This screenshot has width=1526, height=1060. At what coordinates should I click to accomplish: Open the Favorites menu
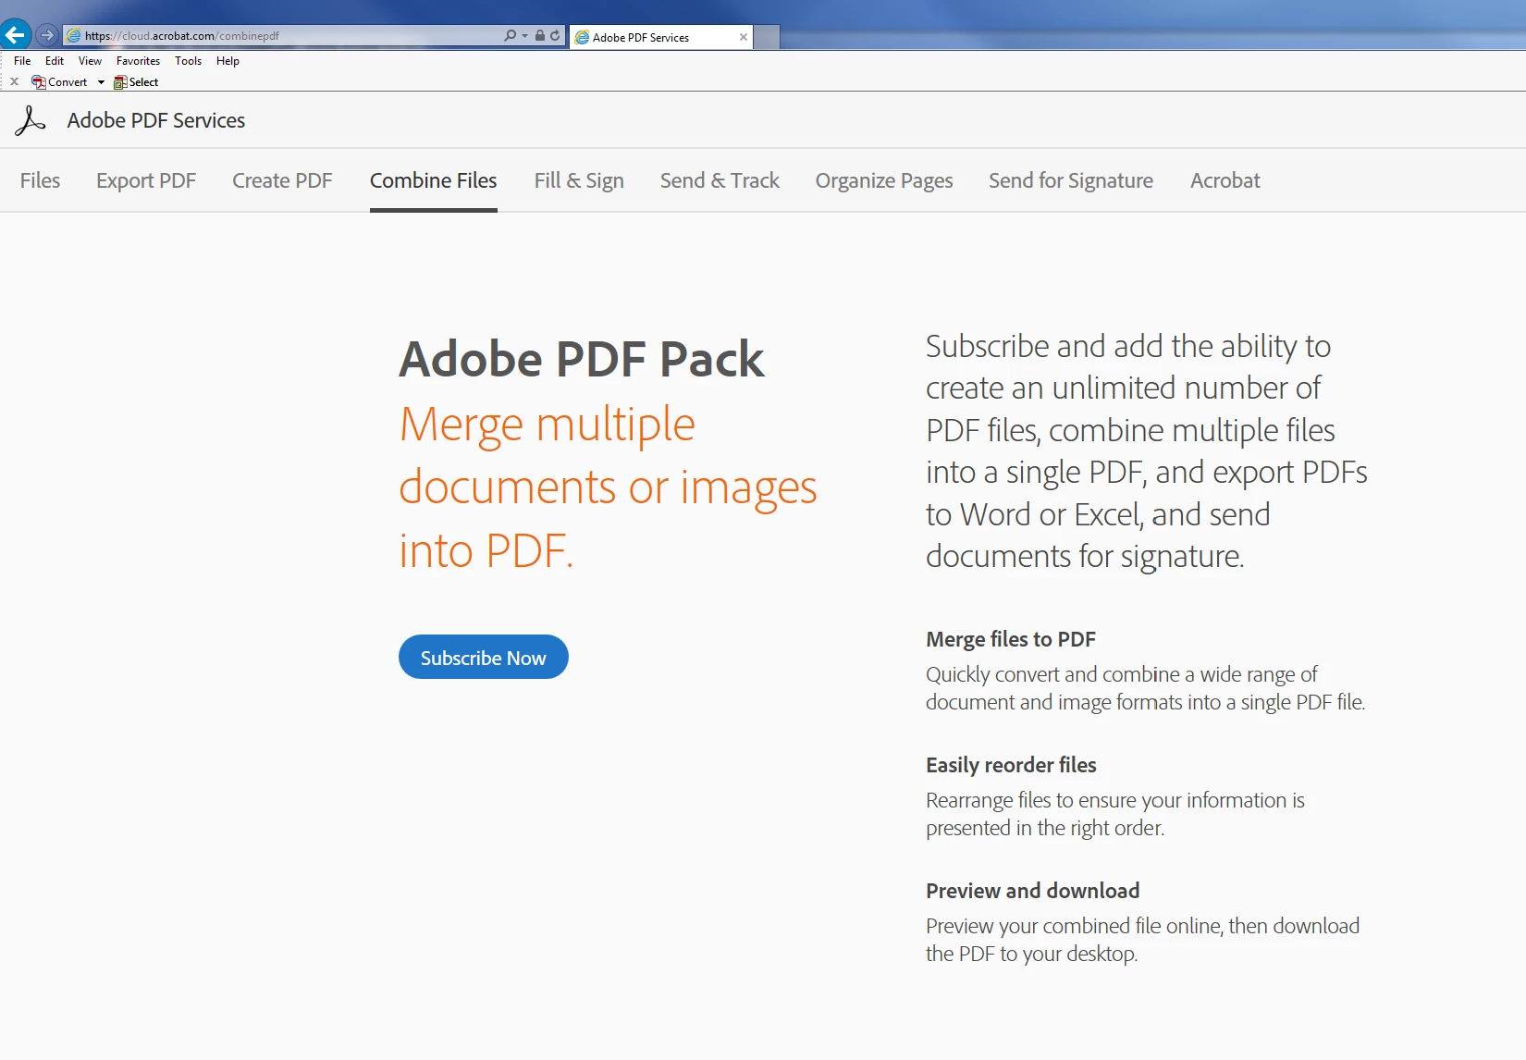point(138,61)
